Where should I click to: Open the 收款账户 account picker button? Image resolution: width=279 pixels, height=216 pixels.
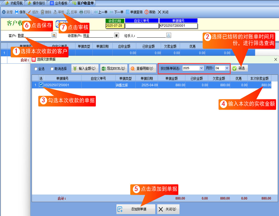coord(117,35)
